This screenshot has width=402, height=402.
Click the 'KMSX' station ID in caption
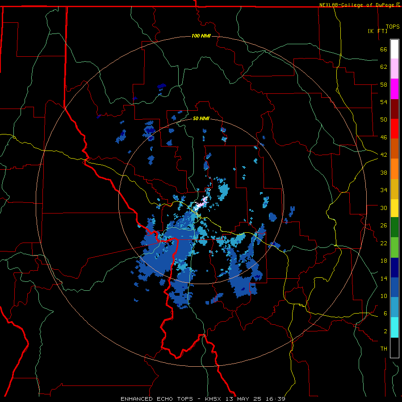point(213,399)
